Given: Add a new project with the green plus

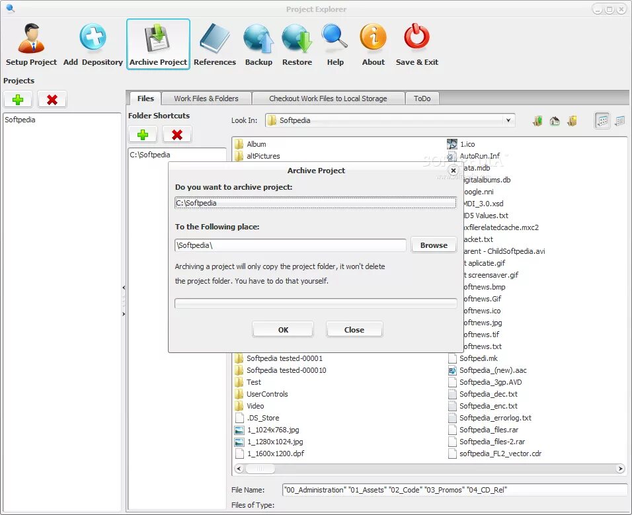Looking at the screenshot, I should coord(18,100).
